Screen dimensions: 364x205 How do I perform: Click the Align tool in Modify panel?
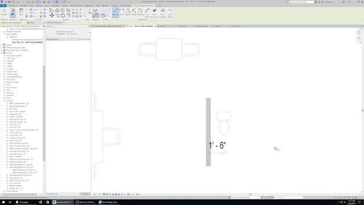coord(52,10)
